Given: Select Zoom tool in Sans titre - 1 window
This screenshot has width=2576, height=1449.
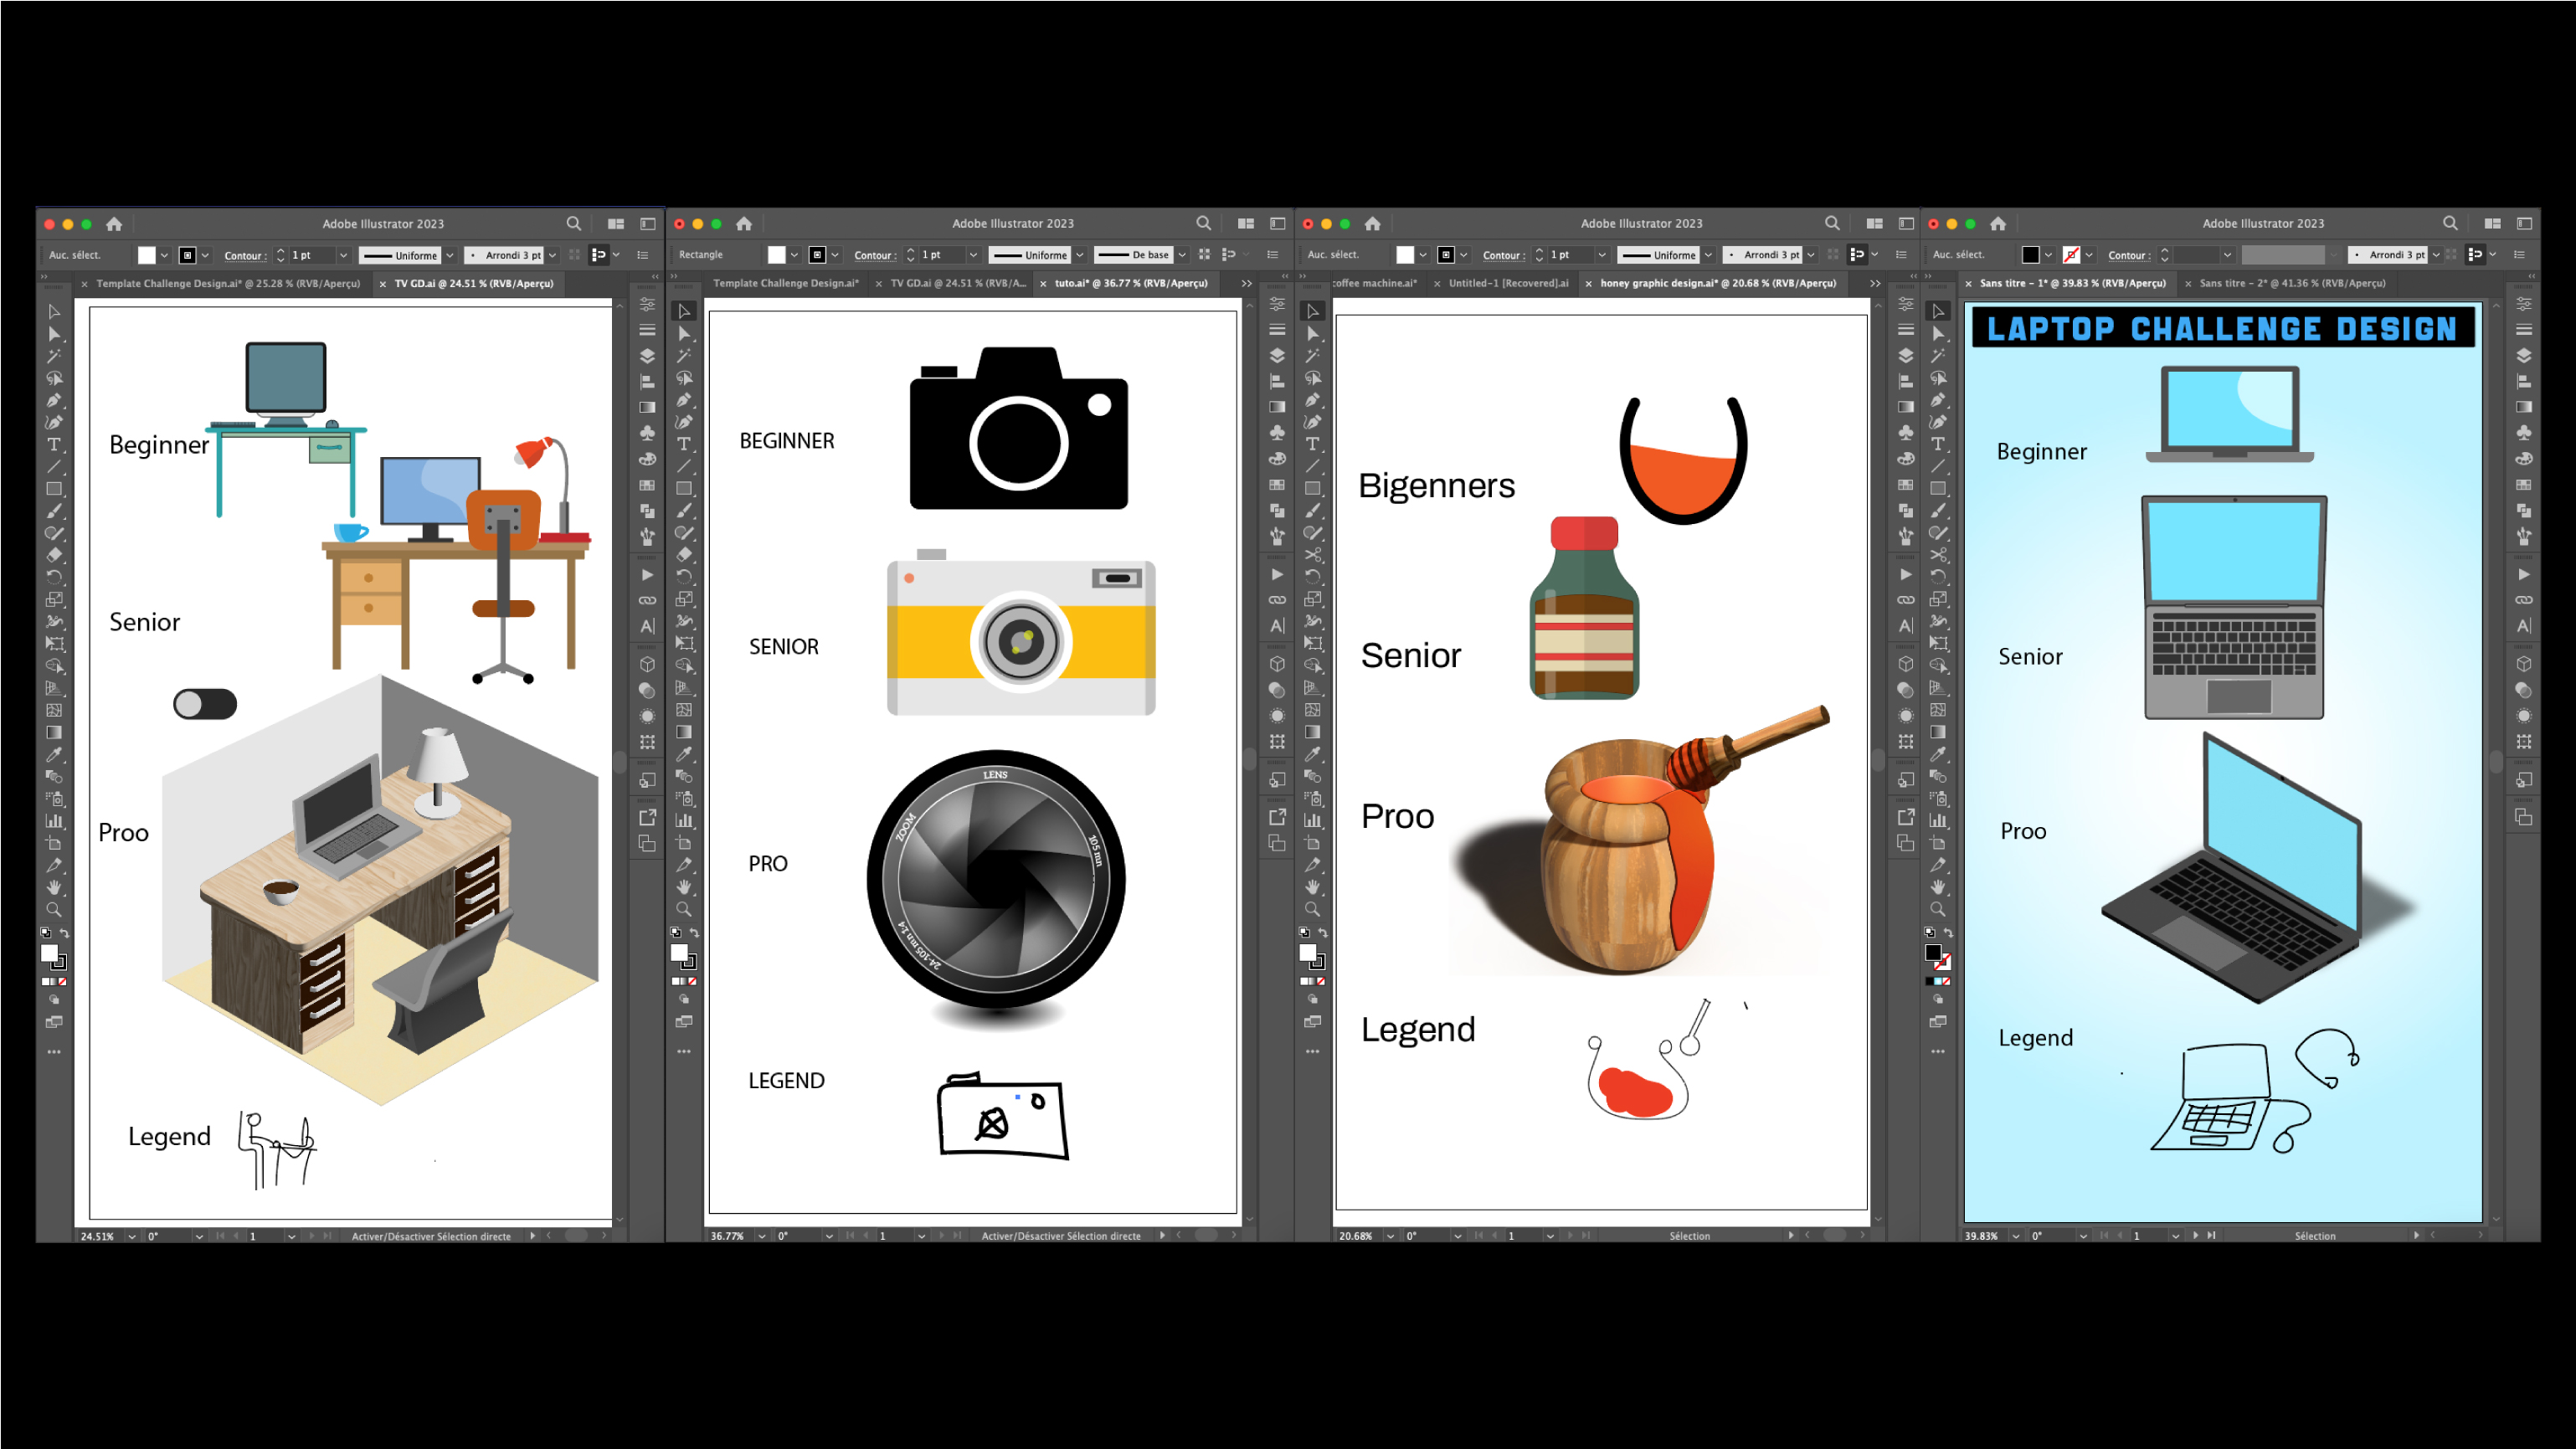Looking at the screenshot, I should point(1938,909).
